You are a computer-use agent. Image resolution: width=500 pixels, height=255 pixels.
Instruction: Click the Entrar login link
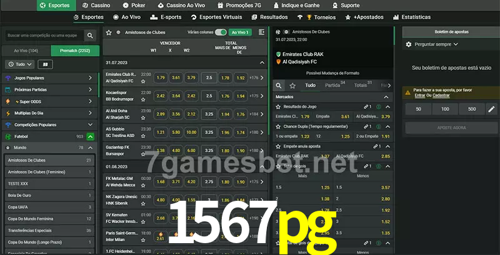(x=419, y=95)
